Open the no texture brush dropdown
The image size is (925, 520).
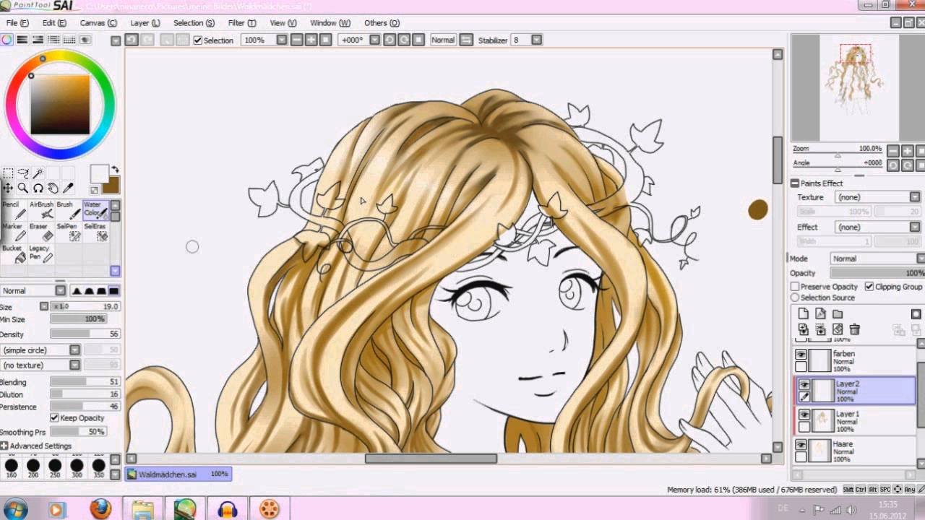tap(74, 365)
